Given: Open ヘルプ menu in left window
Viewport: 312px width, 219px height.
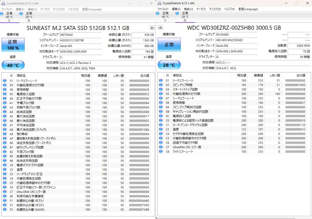Looking at the screenshot, I should [x=73, y=9].
